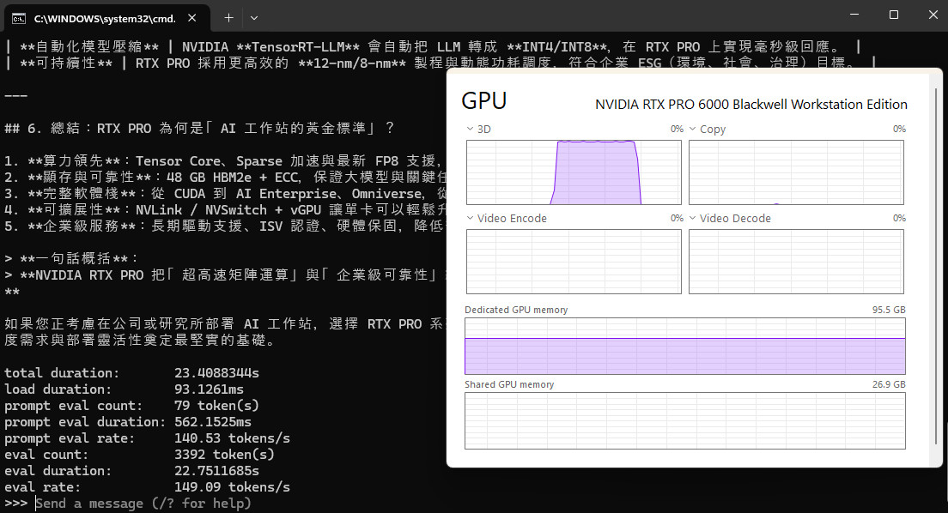This screenshot has width=948, height=513.
Task: Maximize the terminal window
Action: click(893, 15)
